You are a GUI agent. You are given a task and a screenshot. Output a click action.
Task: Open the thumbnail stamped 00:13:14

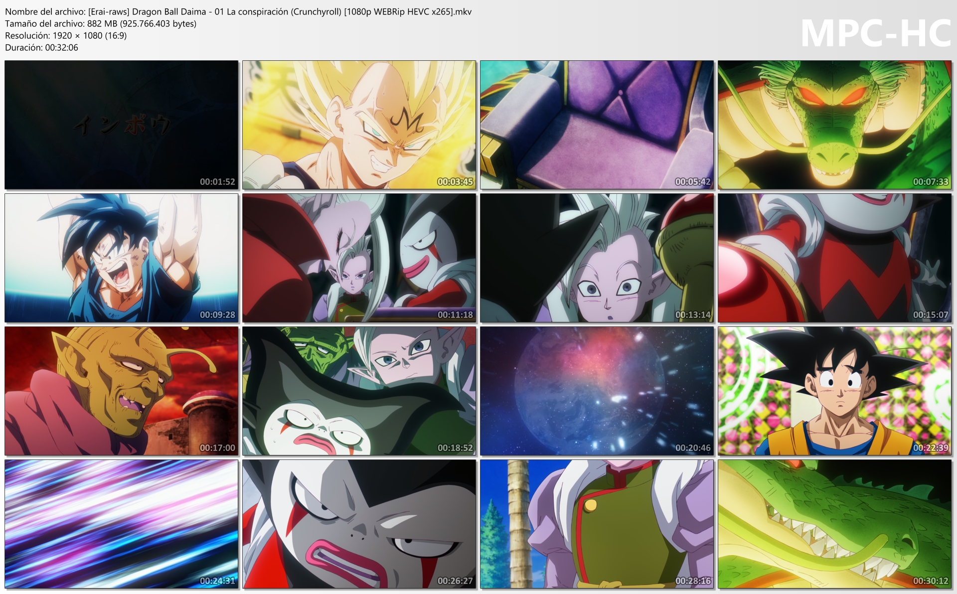597,258
